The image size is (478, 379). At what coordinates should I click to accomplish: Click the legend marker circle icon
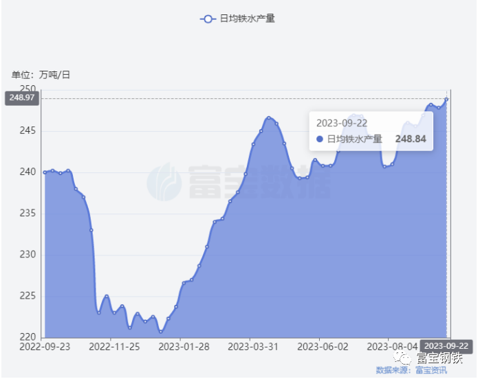[208, 19]
